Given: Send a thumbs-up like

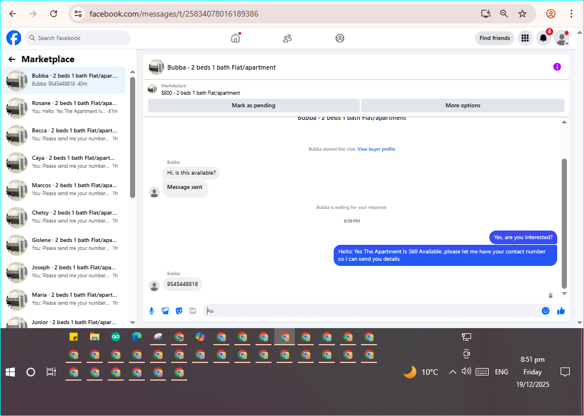Looking at the screenshot, I should coord(561,311).
